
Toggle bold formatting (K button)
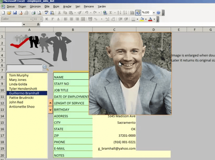[x=47, y=19]
